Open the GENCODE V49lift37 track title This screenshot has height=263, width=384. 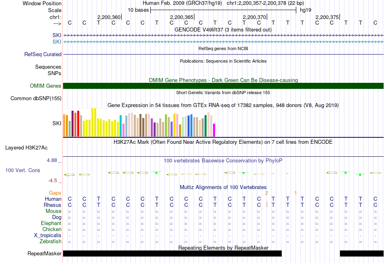pos(223,29)
